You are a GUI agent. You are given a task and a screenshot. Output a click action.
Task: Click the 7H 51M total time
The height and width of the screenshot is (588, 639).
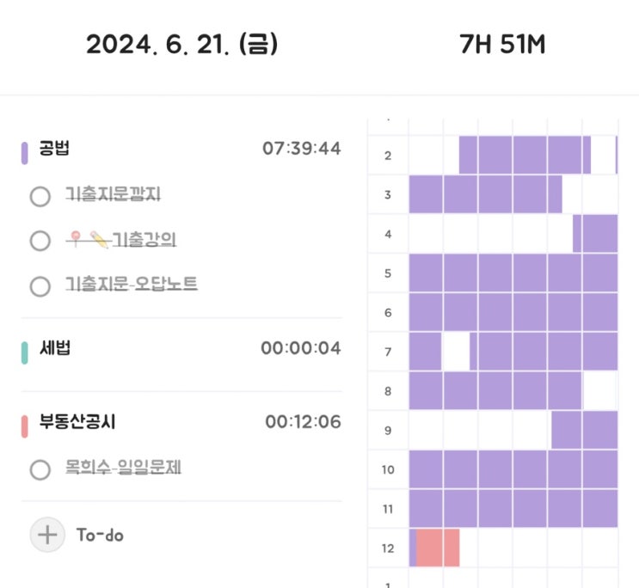click(502, 45)
